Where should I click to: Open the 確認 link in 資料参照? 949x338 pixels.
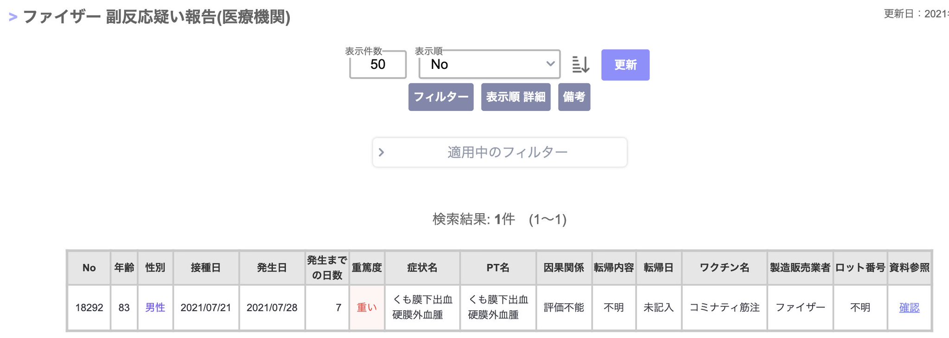pos(909,307)
